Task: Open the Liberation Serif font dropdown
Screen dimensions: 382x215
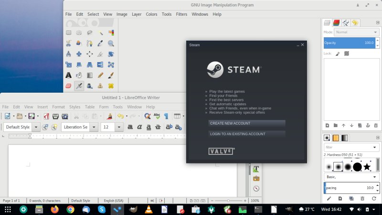Action: (94, 127)
